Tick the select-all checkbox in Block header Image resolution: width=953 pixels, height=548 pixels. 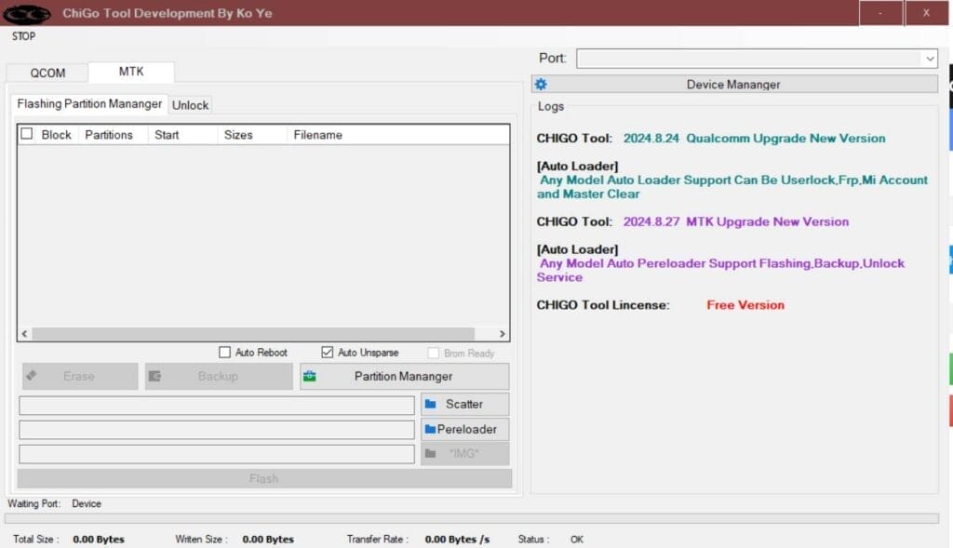tap(27, 134)
